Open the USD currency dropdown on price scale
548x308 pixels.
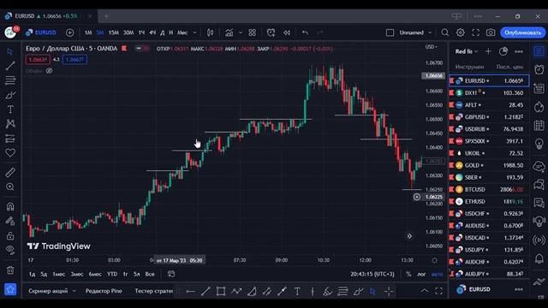pos(431,47)
